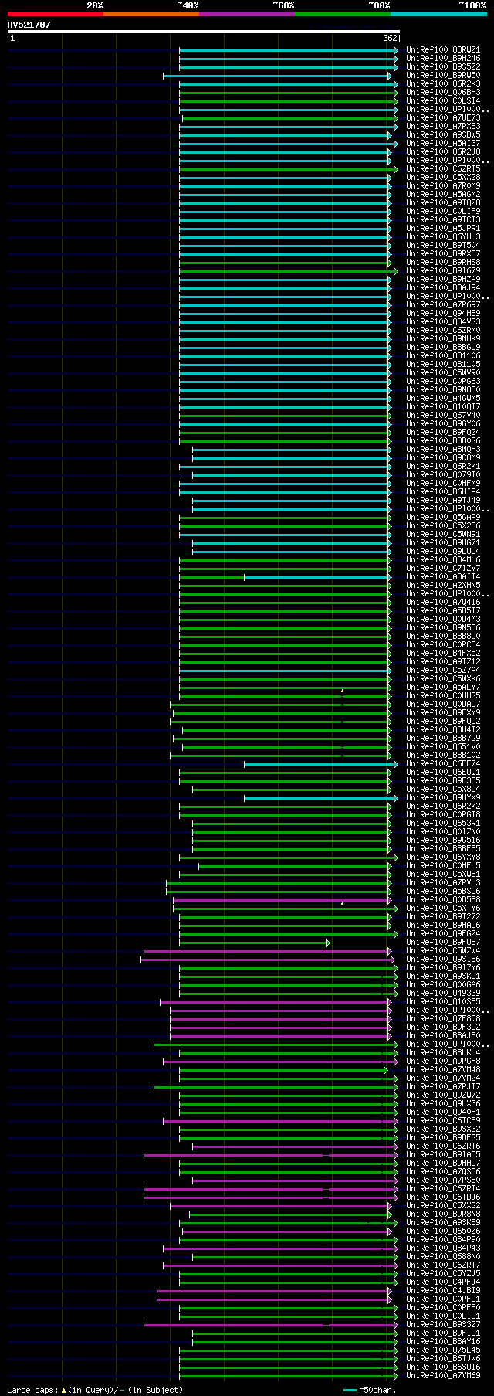
Task: Select subject label UniRef100_Q079I0
Action: [443, 474]
